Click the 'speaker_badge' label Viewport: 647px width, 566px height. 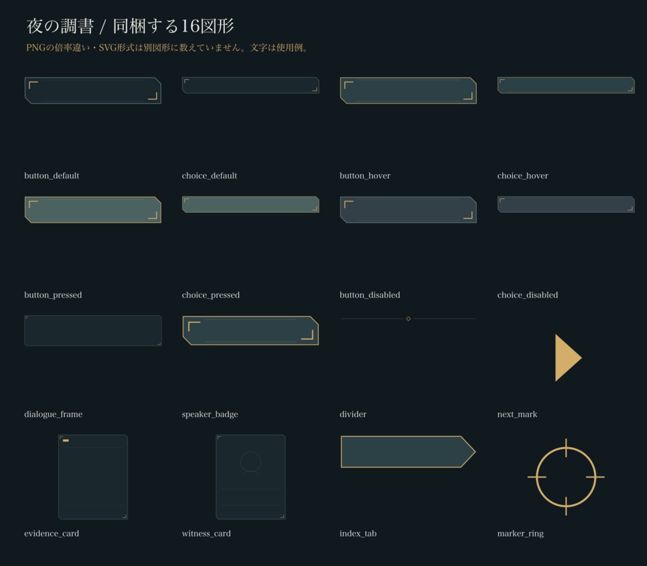click(x=210, y=414)
